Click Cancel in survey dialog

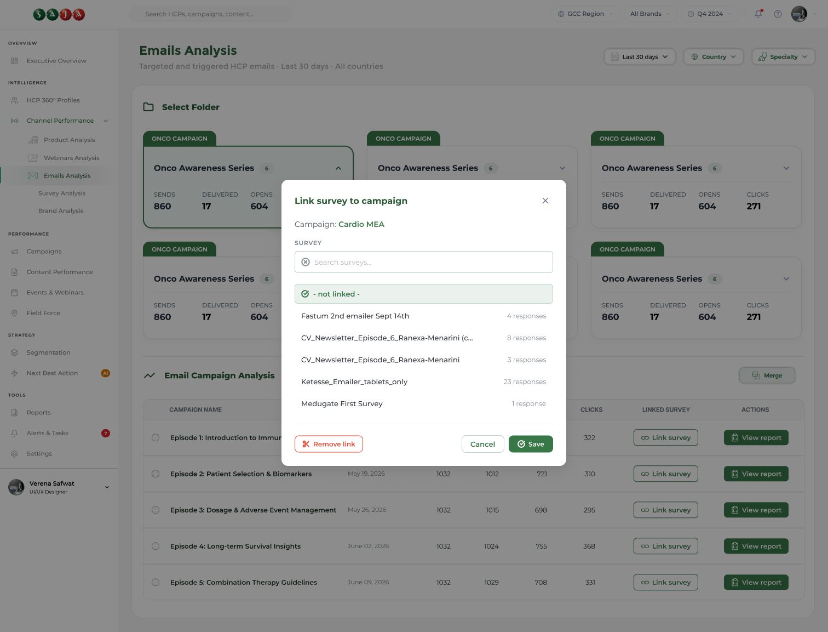(x=482, y=444)
